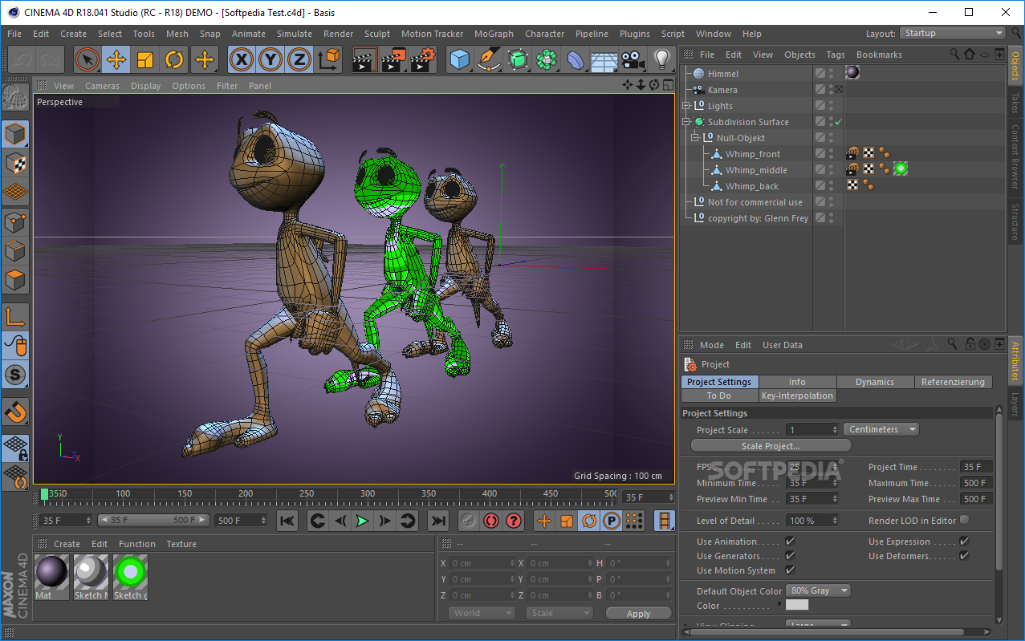Click the Scale Project button

pos(770,445)
